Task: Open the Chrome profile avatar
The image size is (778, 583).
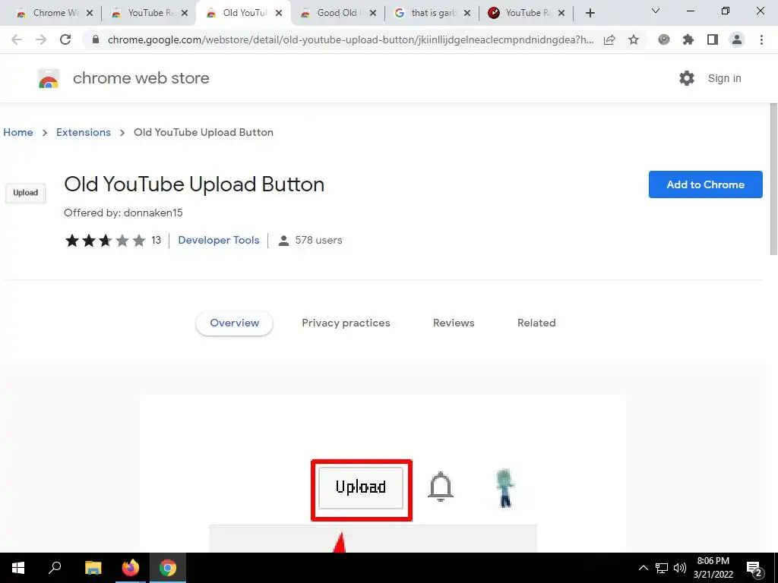Action: pyautogui.click(x=737, y=39)
